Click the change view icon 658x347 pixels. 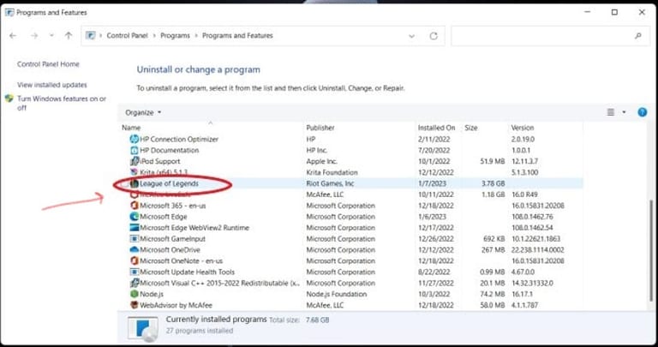(x=611, y=112)
